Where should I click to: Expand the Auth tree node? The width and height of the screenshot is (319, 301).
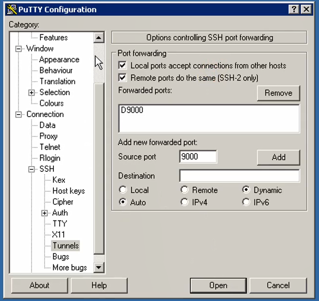[x=44, y=213]
